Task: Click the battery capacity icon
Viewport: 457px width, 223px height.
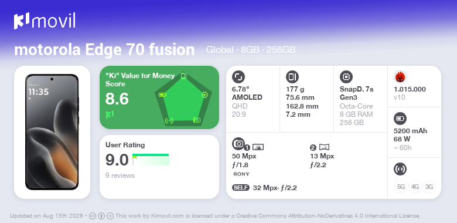Action: [x=400, y=119]
